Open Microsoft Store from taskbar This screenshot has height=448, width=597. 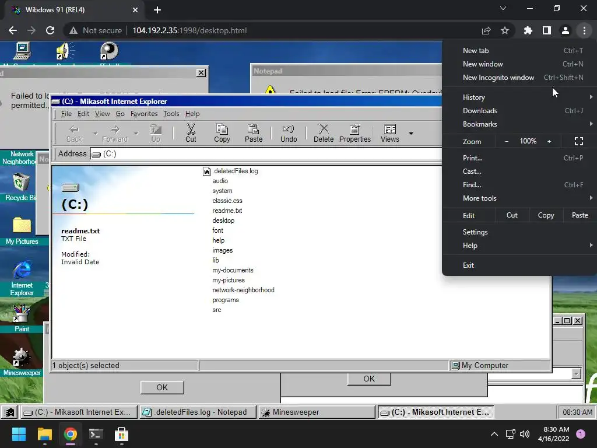pos(121,434)
